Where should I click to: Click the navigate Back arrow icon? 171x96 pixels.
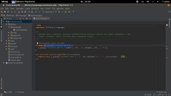pos(36,12)
